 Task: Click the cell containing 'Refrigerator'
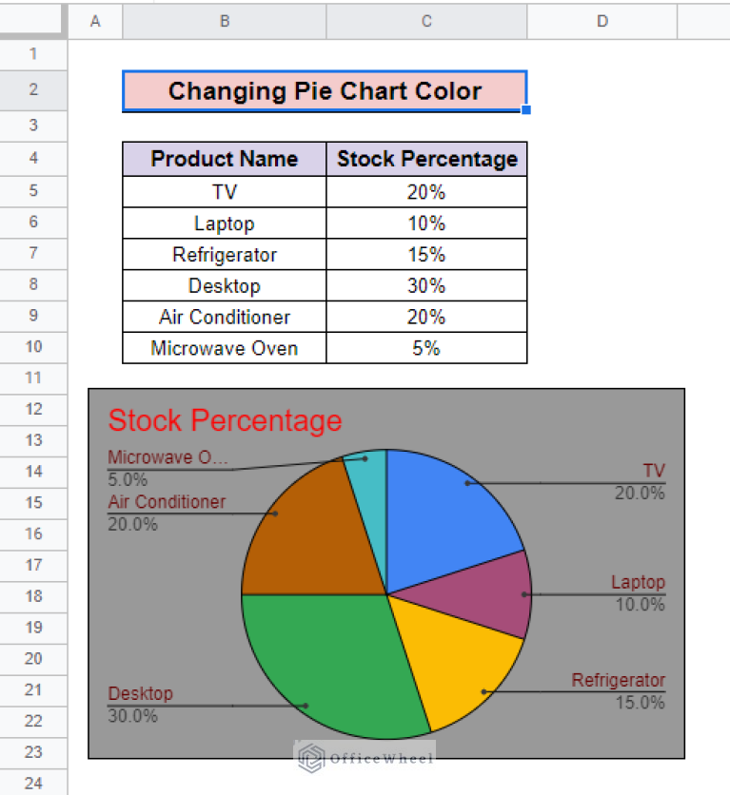225,255
